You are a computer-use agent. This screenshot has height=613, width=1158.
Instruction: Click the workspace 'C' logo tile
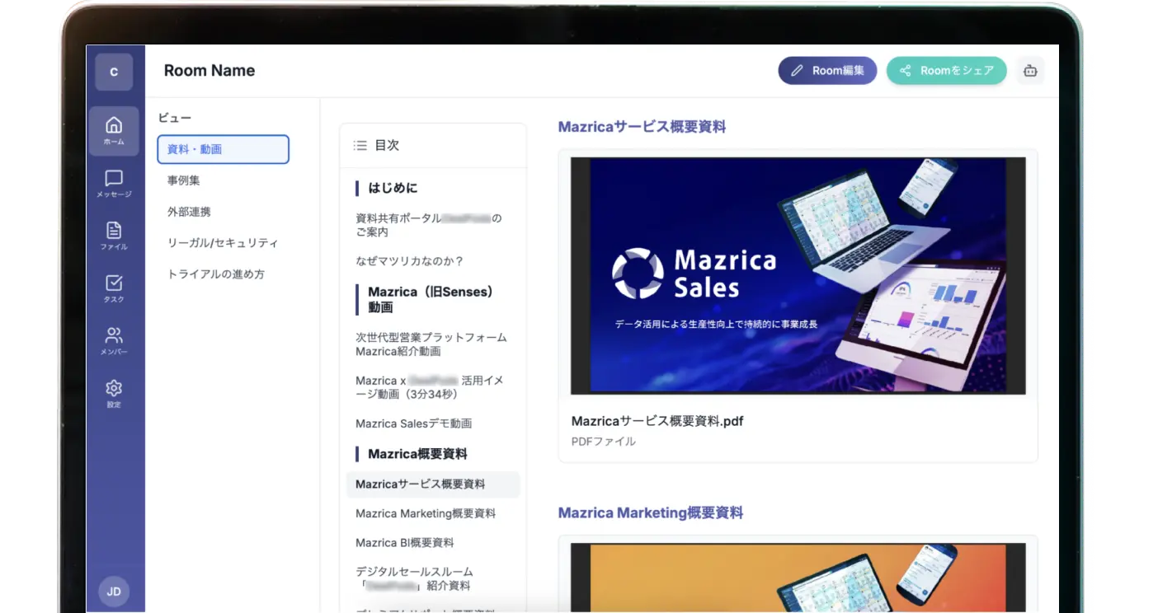tap(114, 72)
